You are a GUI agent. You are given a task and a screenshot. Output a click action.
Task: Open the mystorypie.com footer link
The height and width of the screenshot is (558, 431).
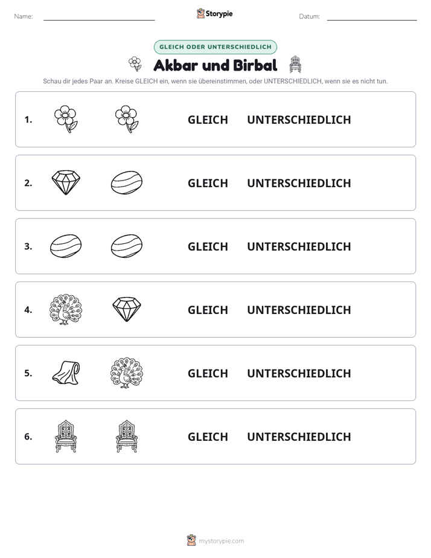[221, 541]
